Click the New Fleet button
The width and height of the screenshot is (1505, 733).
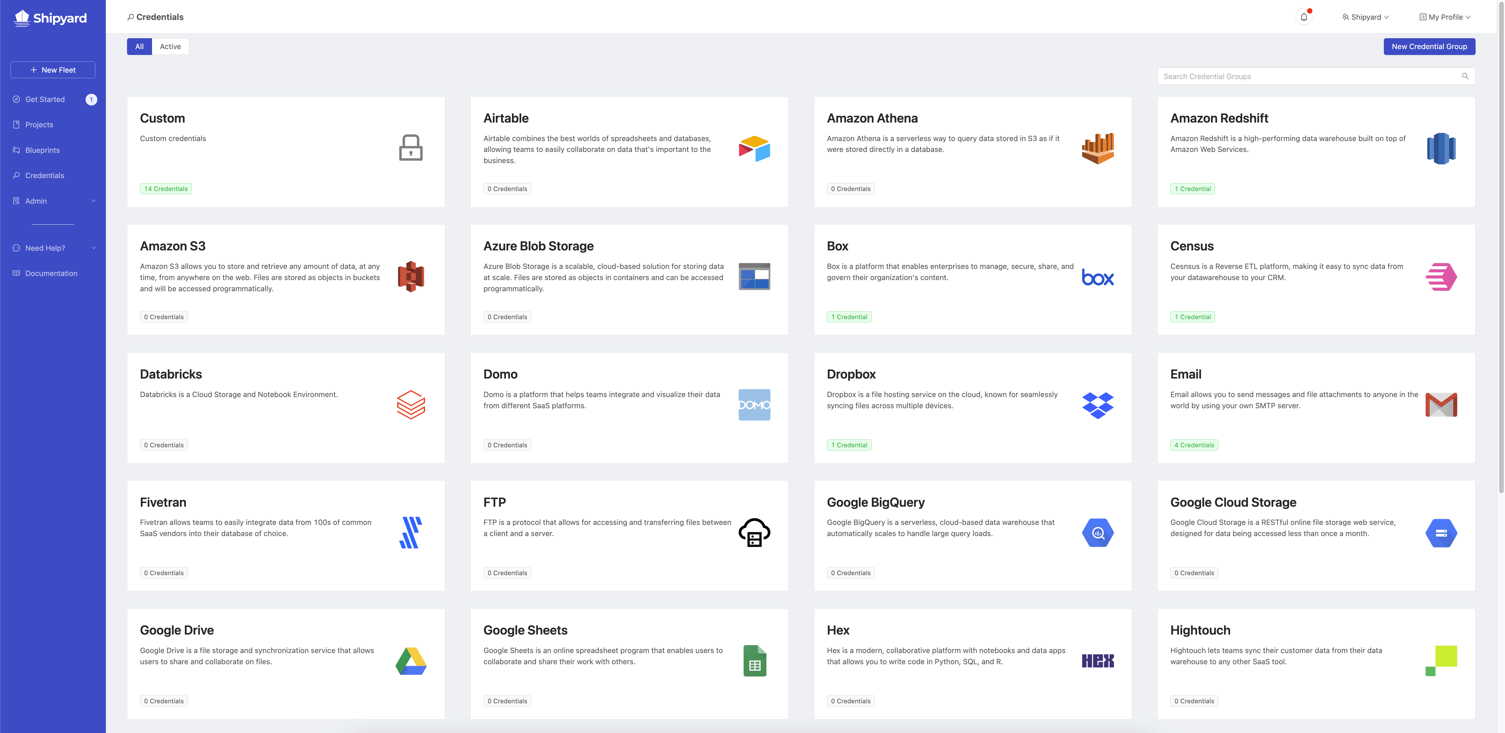point(53,70)
